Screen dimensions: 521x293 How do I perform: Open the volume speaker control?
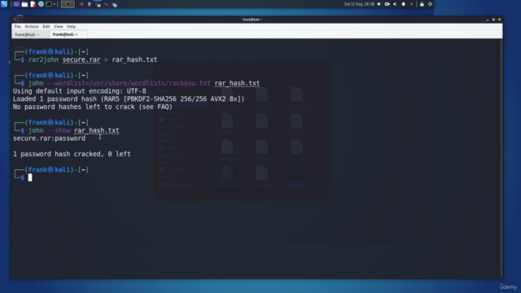(x=395, y=4)
